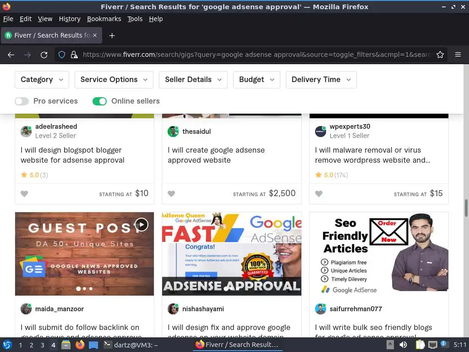This screenshot has width=469, height=352.
Task: Open the volume control in tray
Action: pos(403,345)
